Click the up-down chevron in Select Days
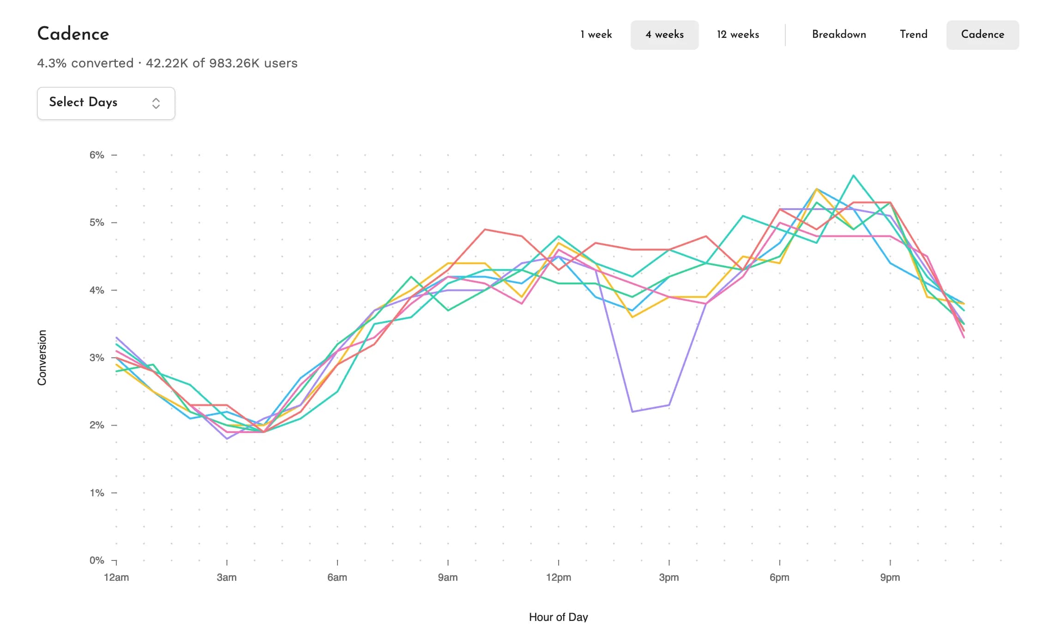Screen dimensions: 1060x644 click(156, 103)
